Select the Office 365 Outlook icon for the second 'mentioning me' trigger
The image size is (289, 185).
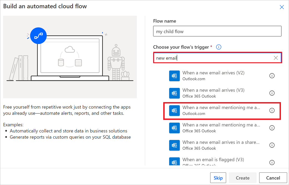pos(174,128)
